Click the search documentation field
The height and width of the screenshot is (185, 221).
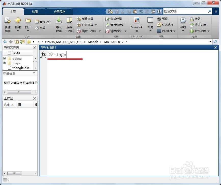coord(185,11)
